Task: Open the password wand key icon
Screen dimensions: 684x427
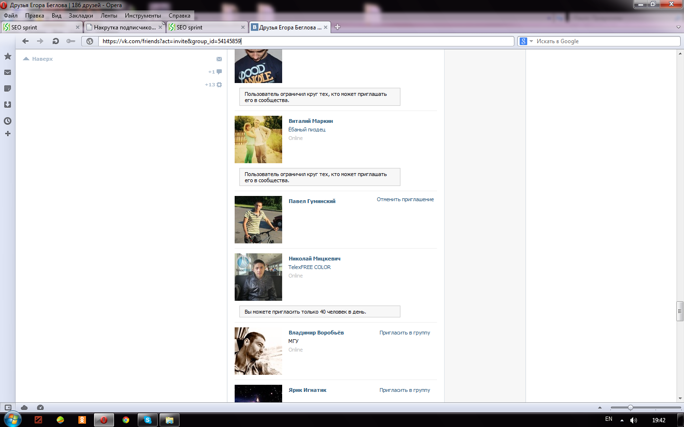Action: [71, 41]
